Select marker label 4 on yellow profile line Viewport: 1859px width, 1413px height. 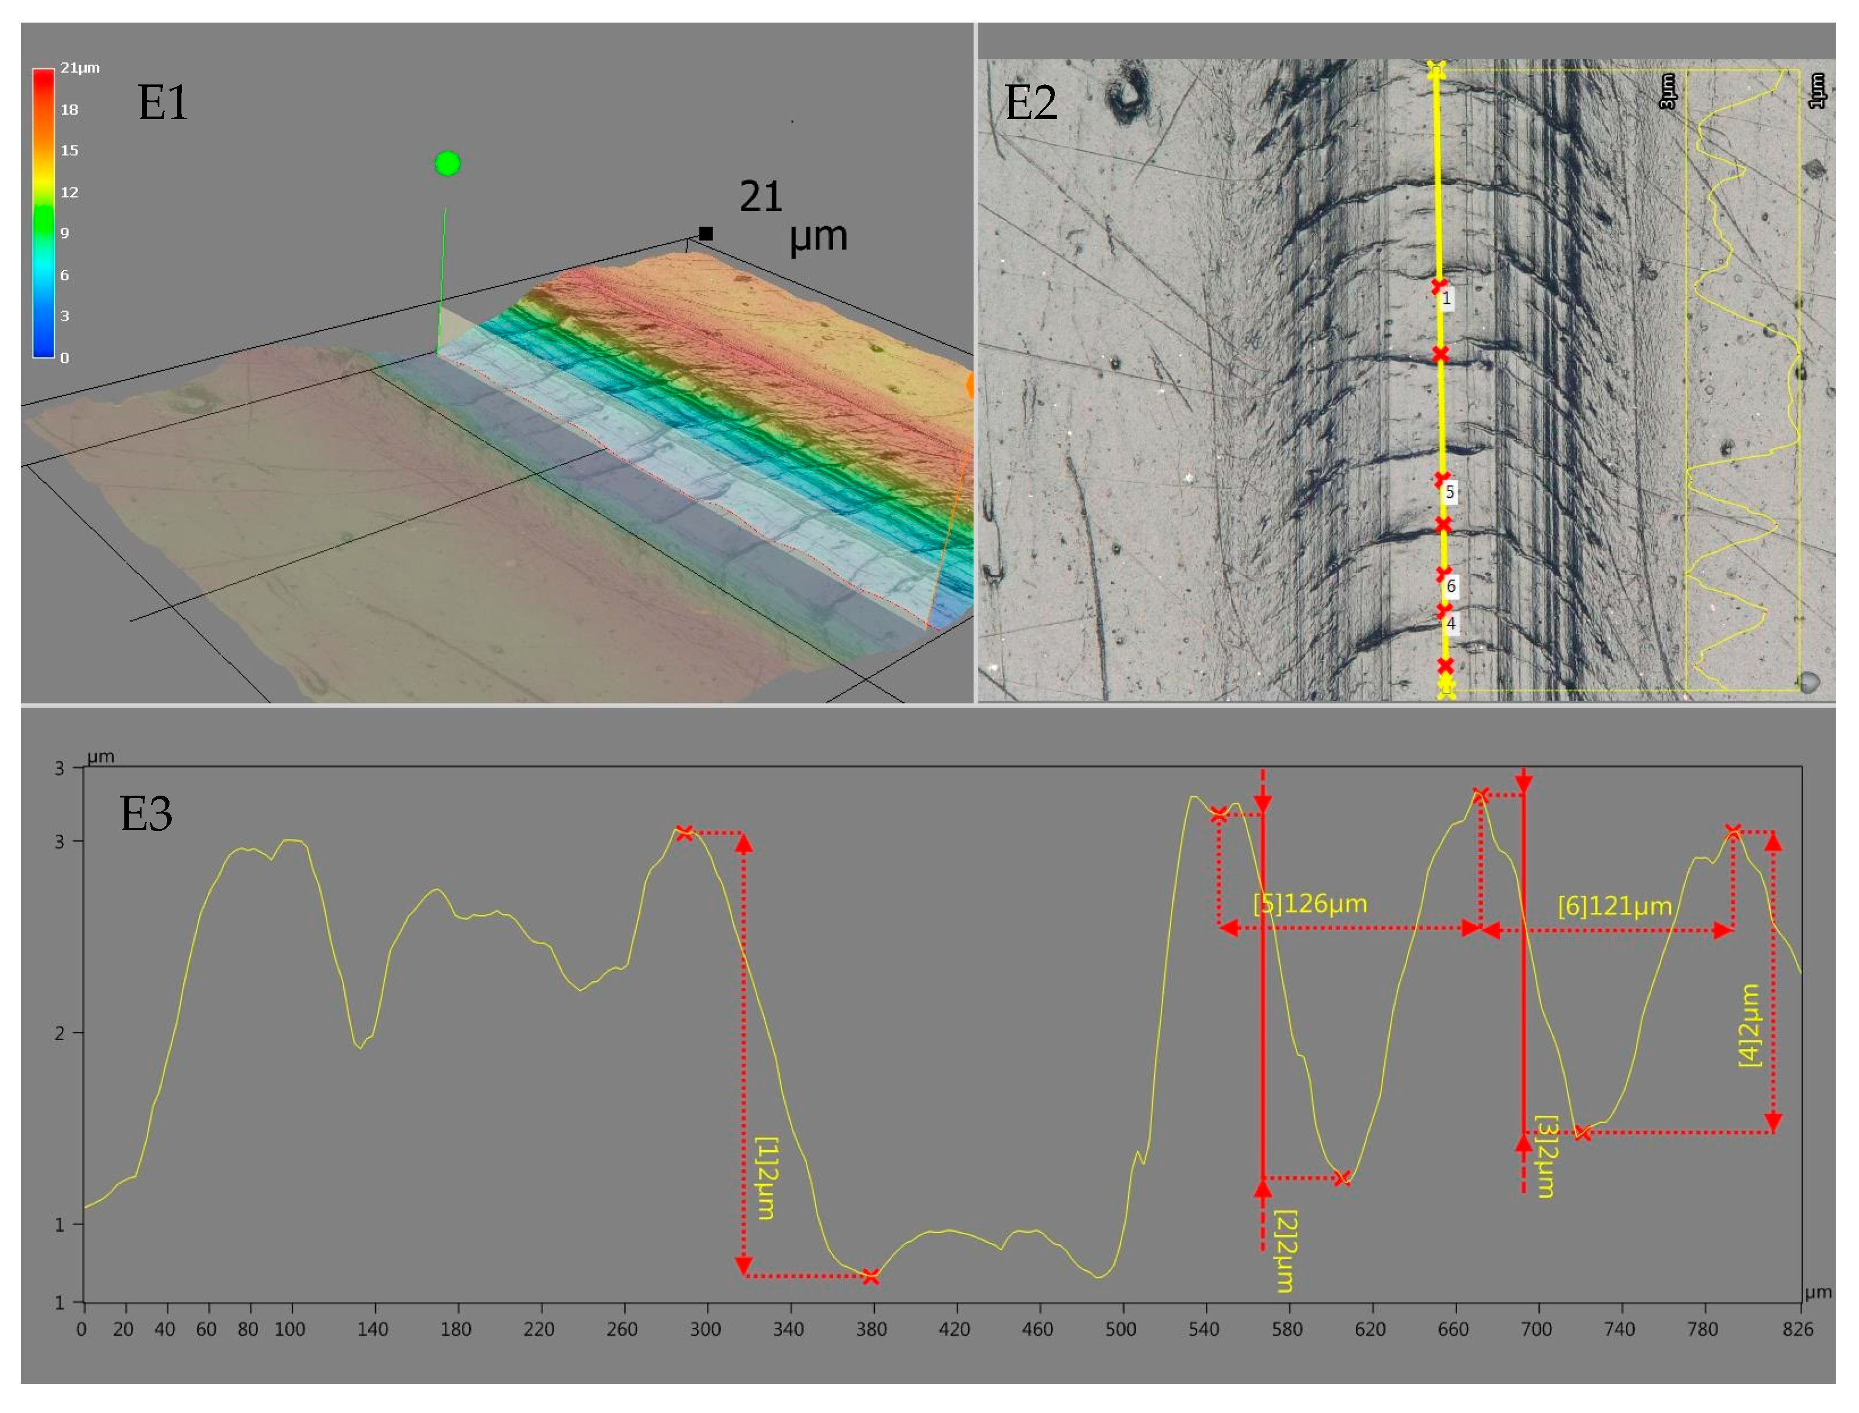[1451, 623]
